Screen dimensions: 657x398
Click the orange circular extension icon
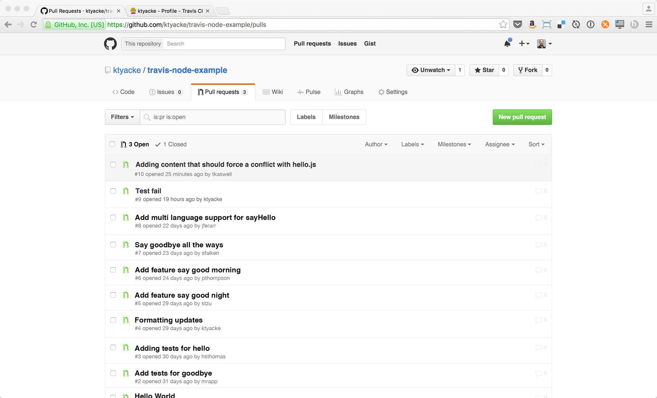click(605, 24)
